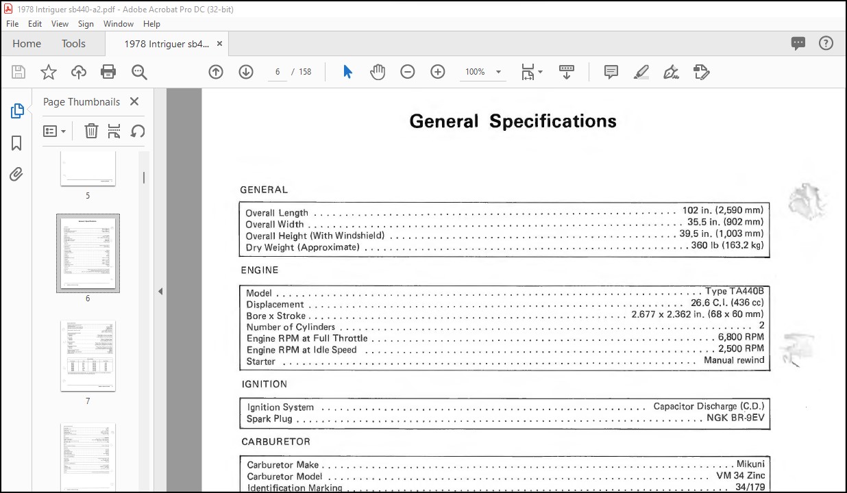Click the 'Overall Length' row text
847x493 pixels.
tap(277, 213)
